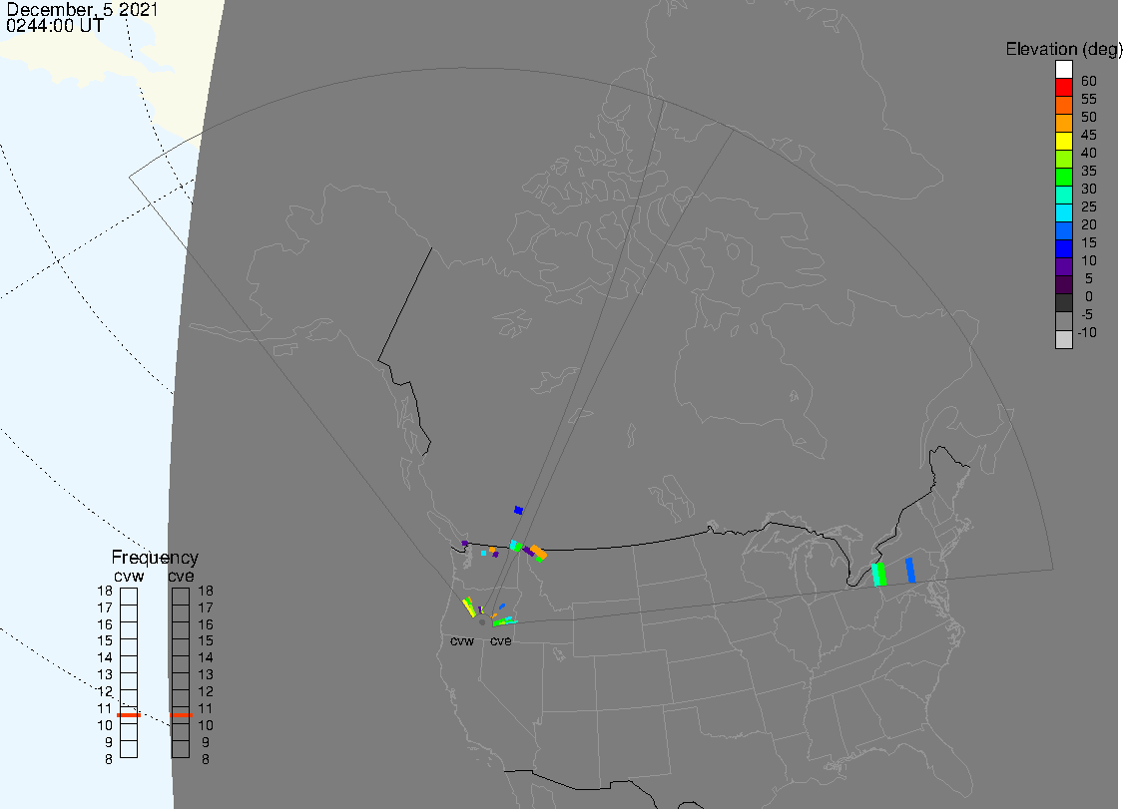Click the red frequency marker on the cvw bar

(x=129, y=715)
